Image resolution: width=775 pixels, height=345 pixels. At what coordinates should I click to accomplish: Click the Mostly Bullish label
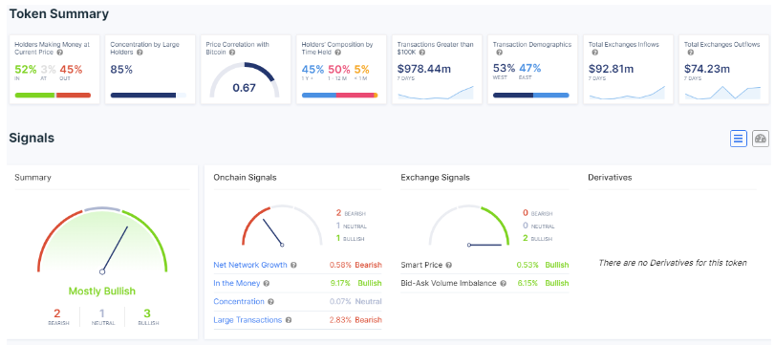(x=102, y=291)
